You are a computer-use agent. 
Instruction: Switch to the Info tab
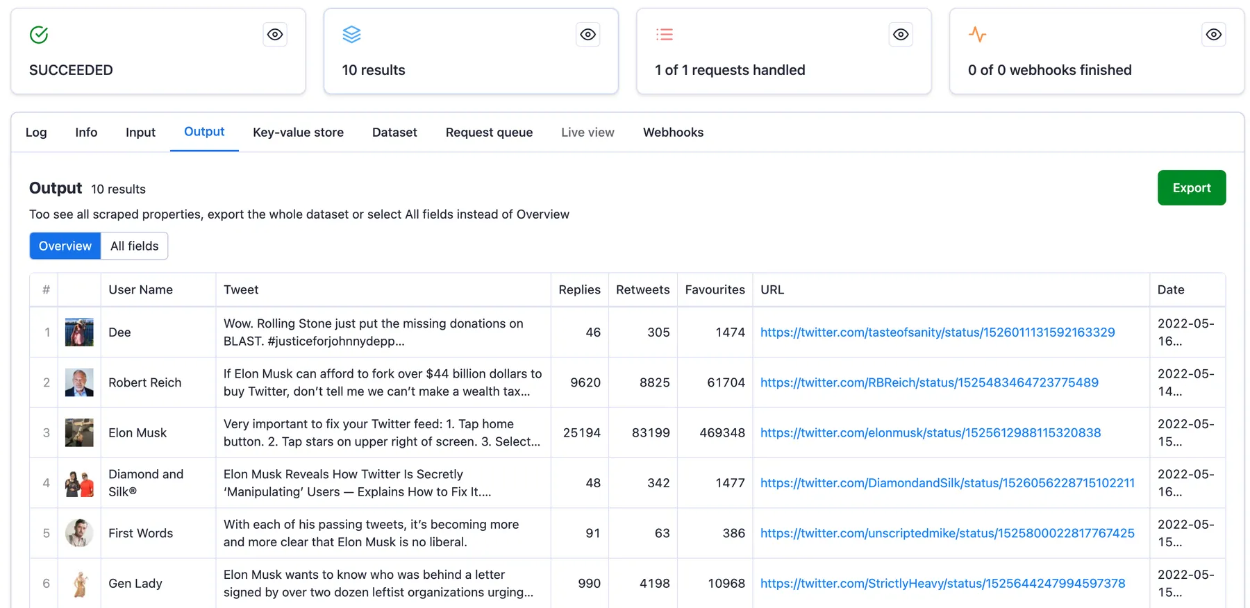(86, 133)
